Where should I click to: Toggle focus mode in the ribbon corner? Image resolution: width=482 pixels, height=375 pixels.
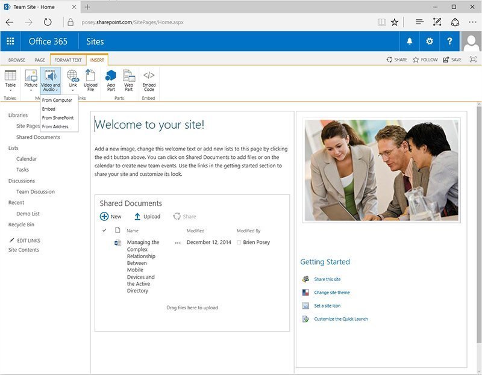(x=472, y=60)
